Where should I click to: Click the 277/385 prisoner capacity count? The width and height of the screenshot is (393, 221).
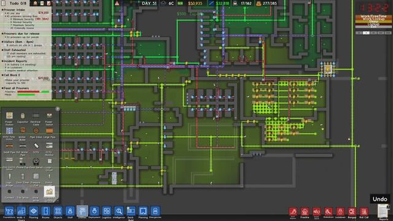click(270, 4)
